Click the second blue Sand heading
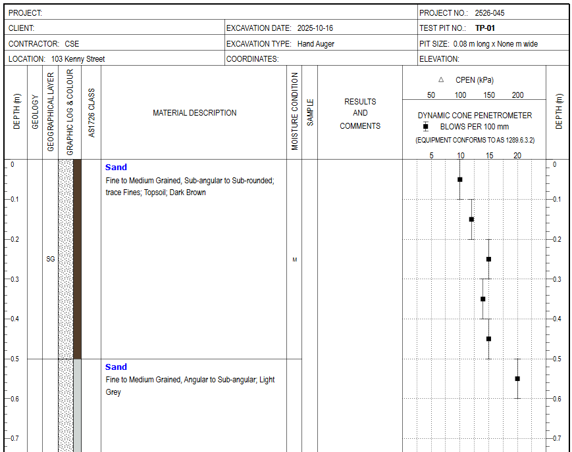The image size is (572, 452). [116, 367]
